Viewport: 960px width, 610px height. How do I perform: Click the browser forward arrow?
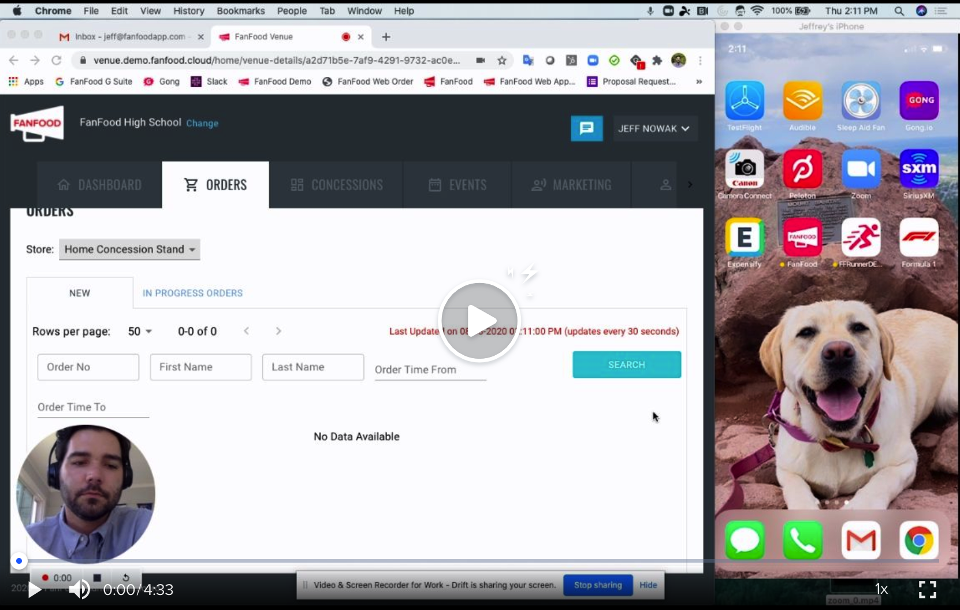(35, 60)
